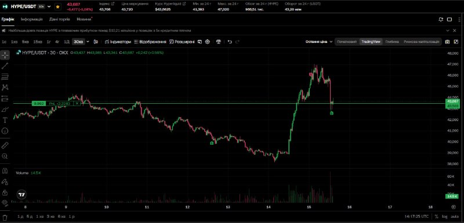Select the Text annotation tool
Screen dimensions: 464x223
coord(5,120)
